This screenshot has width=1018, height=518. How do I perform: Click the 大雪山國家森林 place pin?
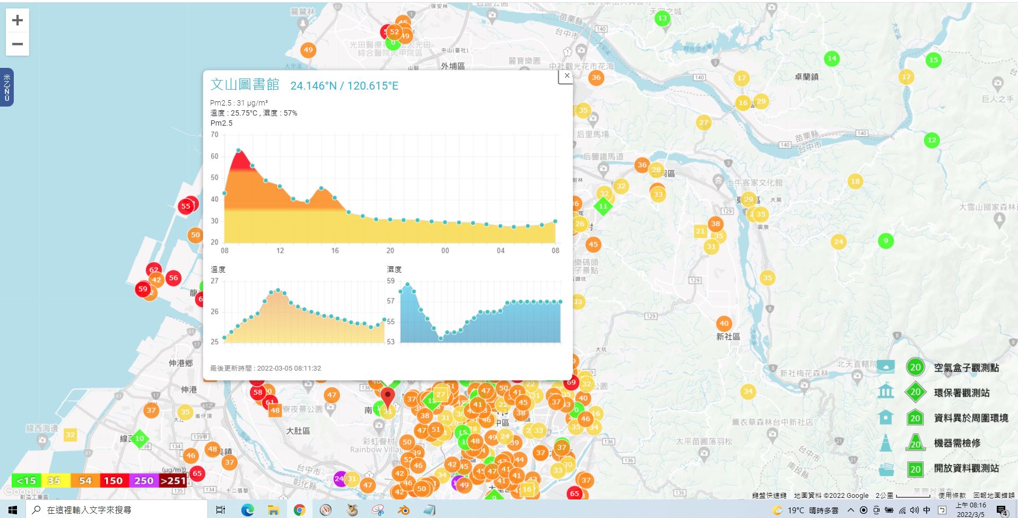999,221
